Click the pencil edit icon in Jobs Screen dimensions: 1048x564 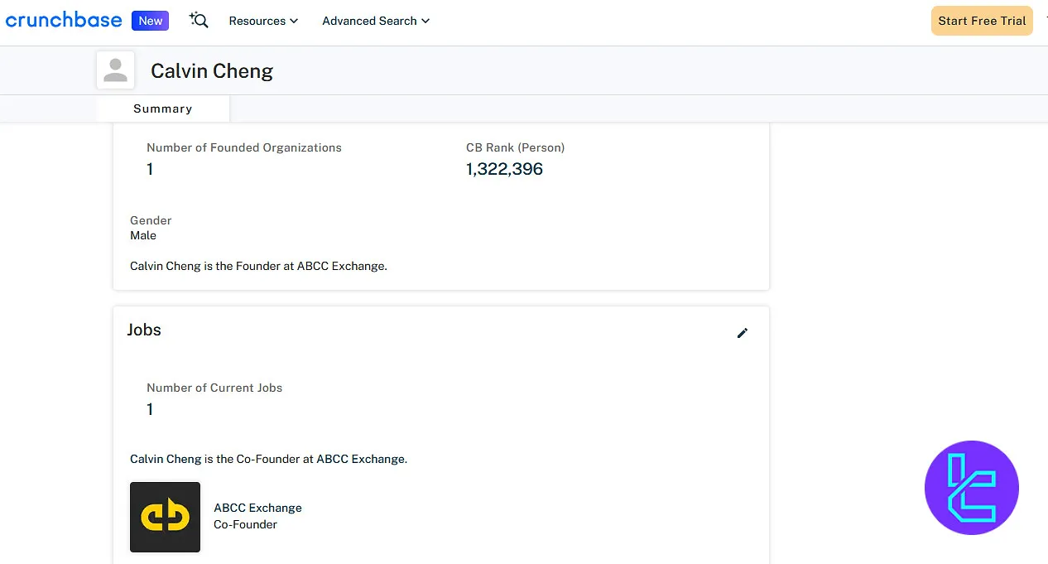743,333
